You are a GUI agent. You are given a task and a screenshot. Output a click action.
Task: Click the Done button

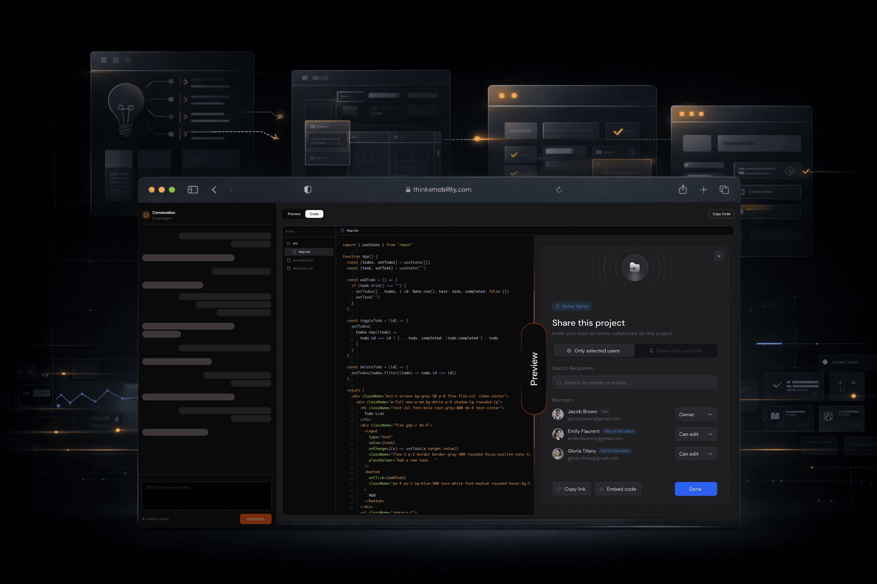696,489
